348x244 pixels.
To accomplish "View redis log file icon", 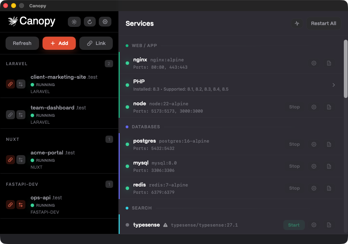I will (329, 188).
